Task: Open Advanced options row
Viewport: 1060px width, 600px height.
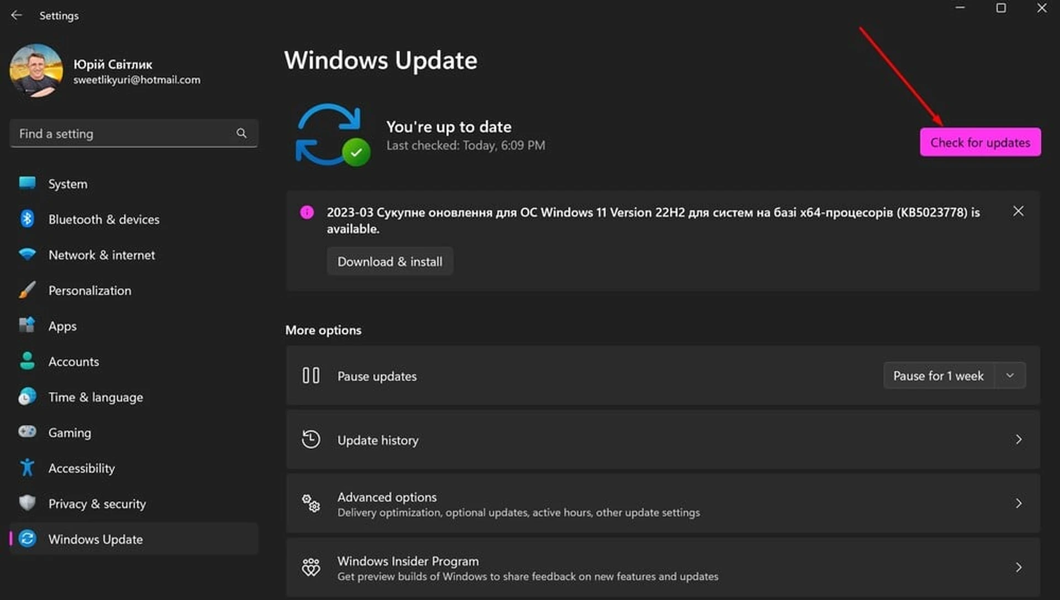Action: point(662,503)
